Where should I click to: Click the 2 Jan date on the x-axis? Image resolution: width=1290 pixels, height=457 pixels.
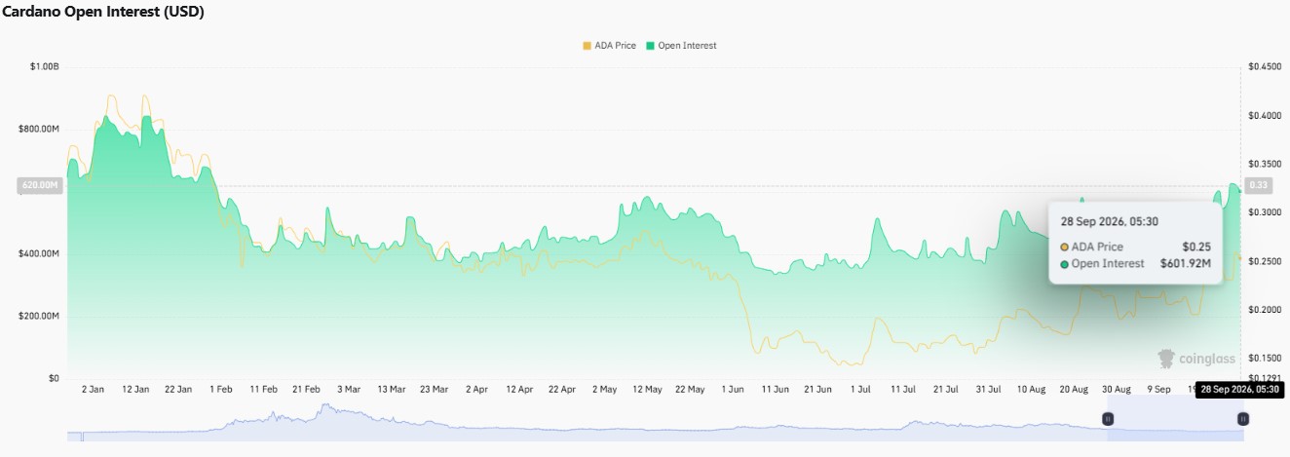pyautogui.click(x=94, y=389)
